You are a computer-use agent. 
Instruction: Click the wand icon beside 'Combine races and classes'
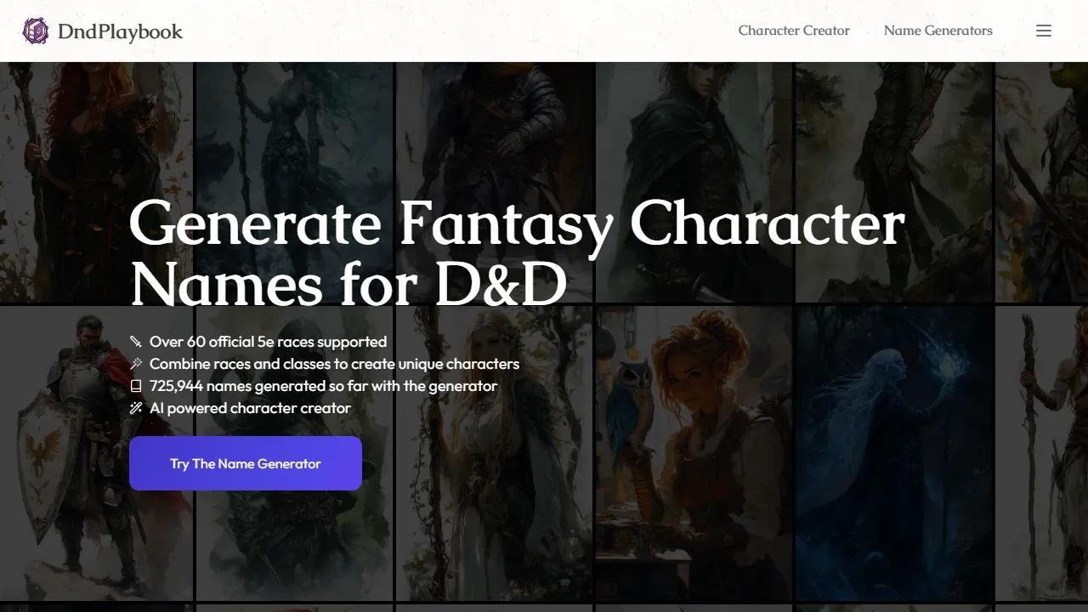tap(136, 364)
